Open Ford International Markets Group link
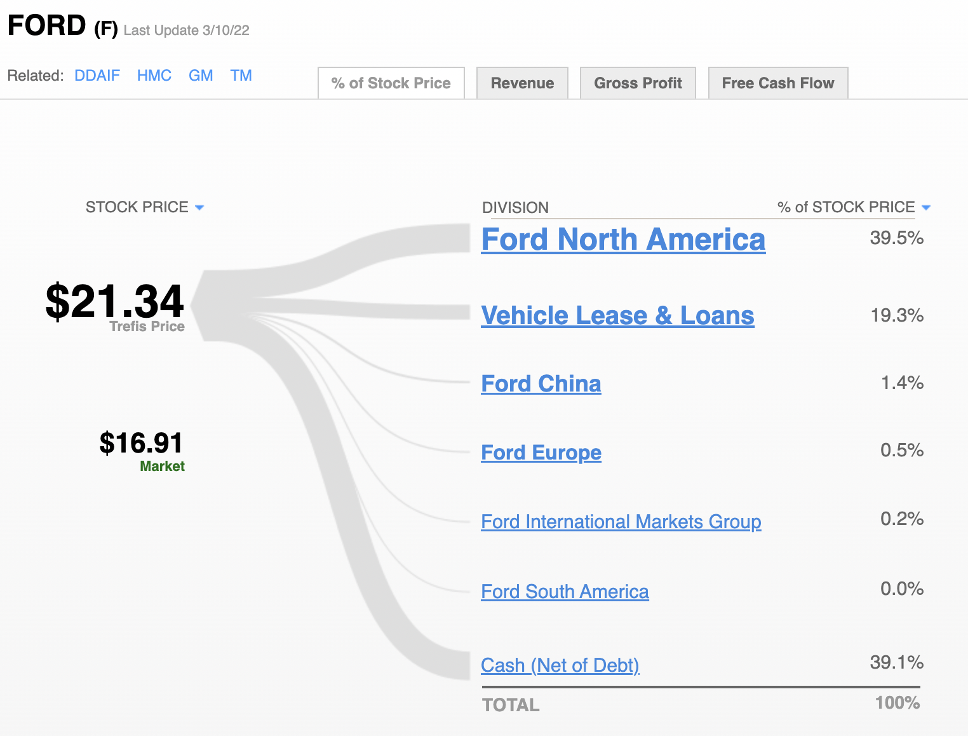 [x=621, y=522]
